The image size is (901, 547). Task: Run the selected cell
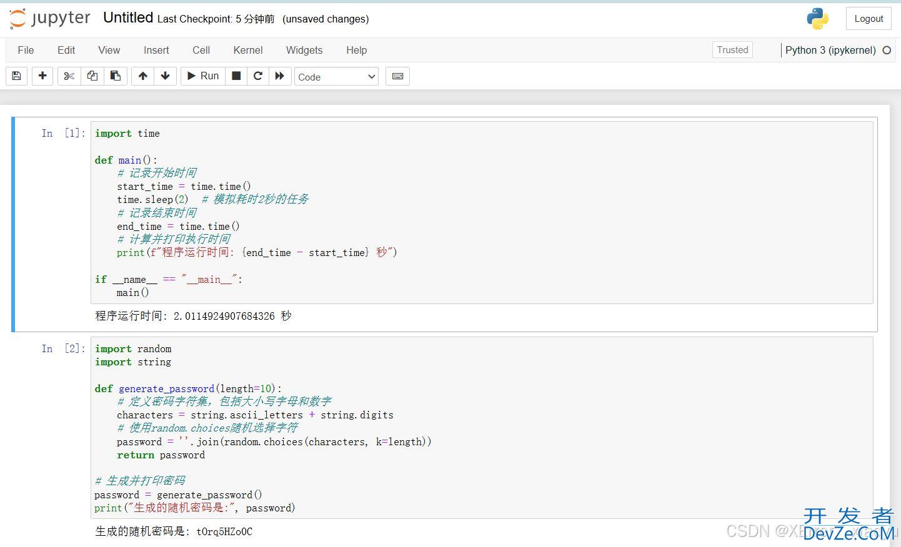(x=203, y=76)
